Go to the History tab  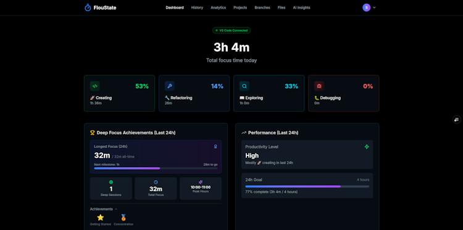click(x=197, y=7)
